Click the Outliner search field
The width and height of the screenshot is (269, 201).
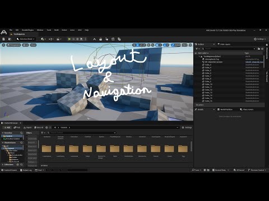tap(229, 49)
